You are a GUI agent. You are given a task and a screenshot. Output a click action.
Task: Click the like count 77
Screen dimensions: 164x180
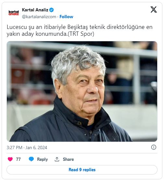pos(19,159)
